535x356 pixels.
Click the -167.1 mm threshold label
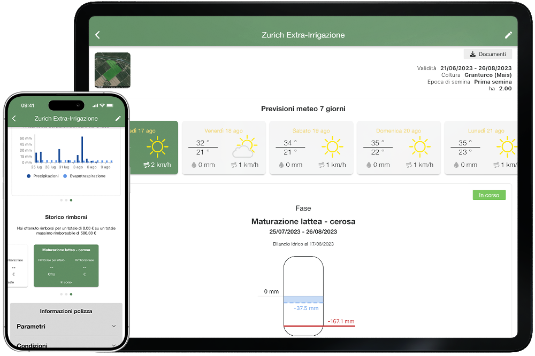[x=341, y=321]
